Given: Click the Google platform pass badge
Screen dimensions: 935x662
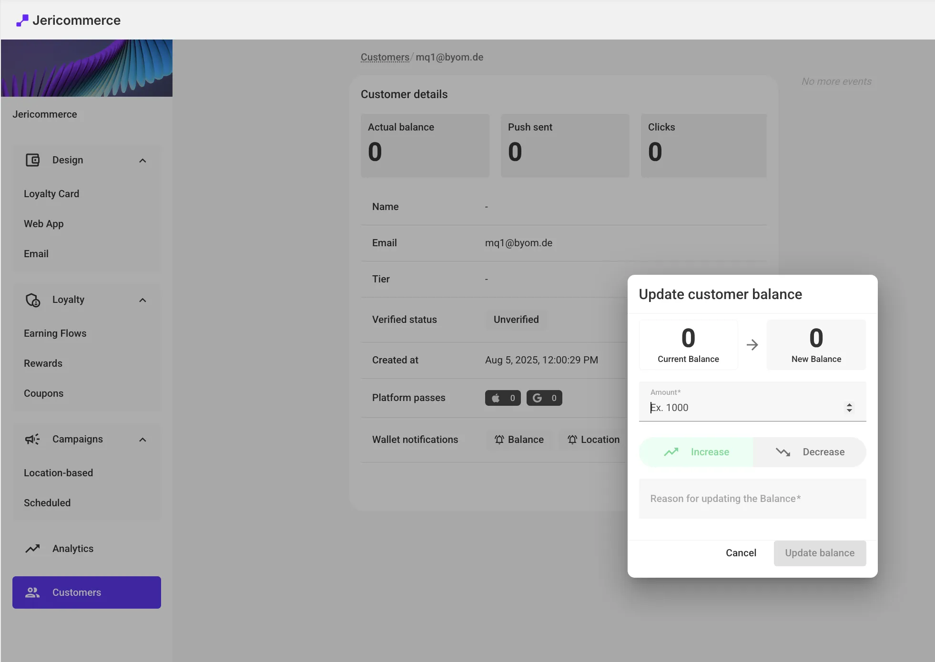Looking at the screenshot, I should coord(544,398).
